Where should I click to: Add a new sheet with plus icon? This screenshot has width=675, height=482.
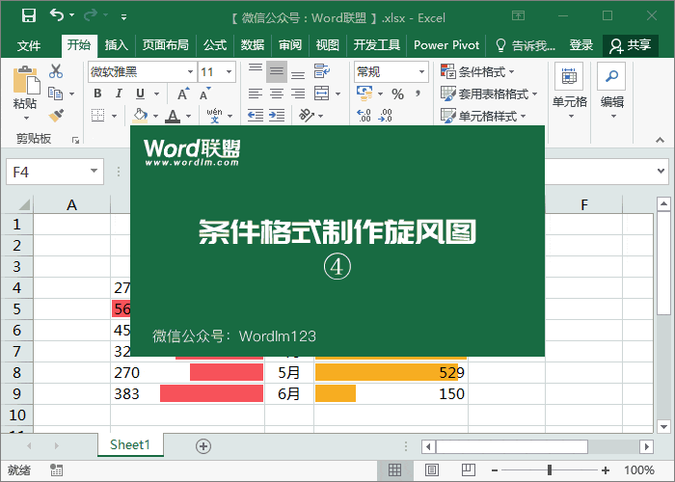[x=203, y=446]
